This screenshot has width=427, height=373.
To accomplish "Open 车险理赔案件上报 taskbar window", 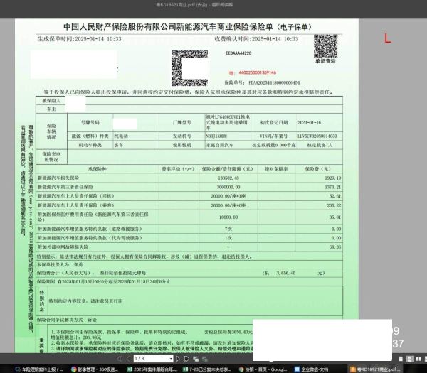I will coord(39,369).
